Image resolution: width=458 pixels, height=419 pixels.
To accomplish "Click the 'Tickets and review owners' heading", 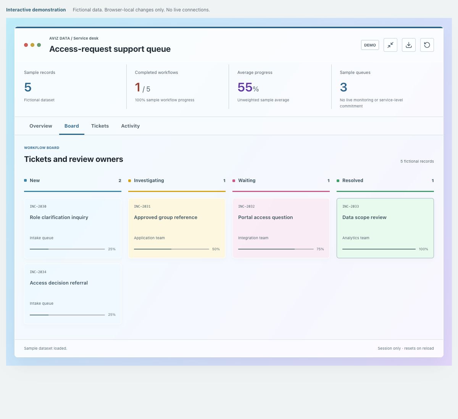I will [74, 159].
